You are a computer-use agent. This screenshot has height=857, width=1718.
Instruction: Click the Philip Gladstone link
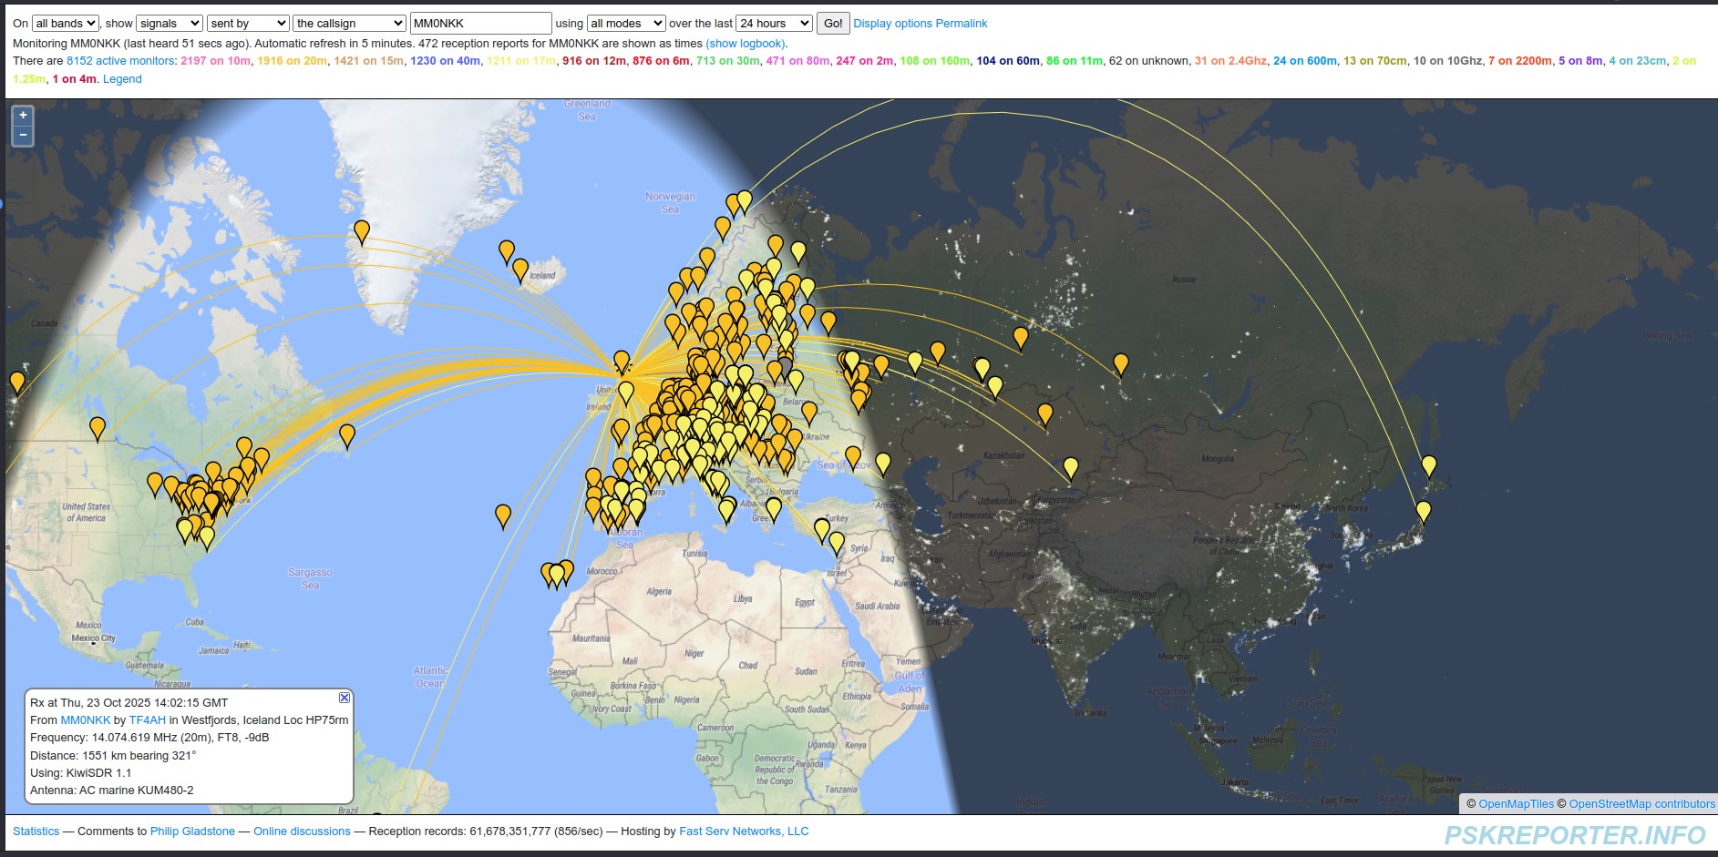point(192,831)
